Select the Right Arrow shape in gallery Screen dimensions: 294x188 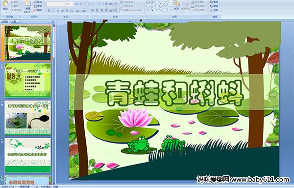(x=163, y=6)
